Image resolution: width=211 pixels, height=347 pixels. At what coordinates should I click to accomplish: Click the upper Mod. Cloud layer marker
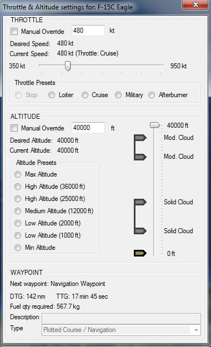140,138
